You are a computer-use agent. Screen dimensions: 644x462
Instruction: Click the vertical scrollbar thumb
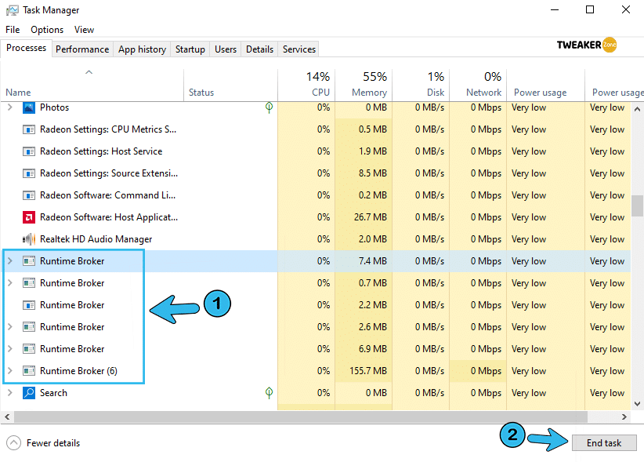pos(637,206)
